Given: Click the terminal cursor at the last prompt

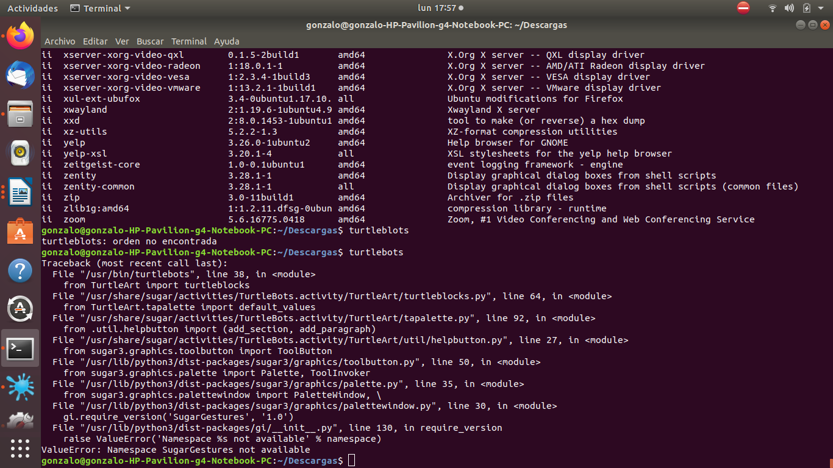Looking at the screenshot, I should coord(351,461).
